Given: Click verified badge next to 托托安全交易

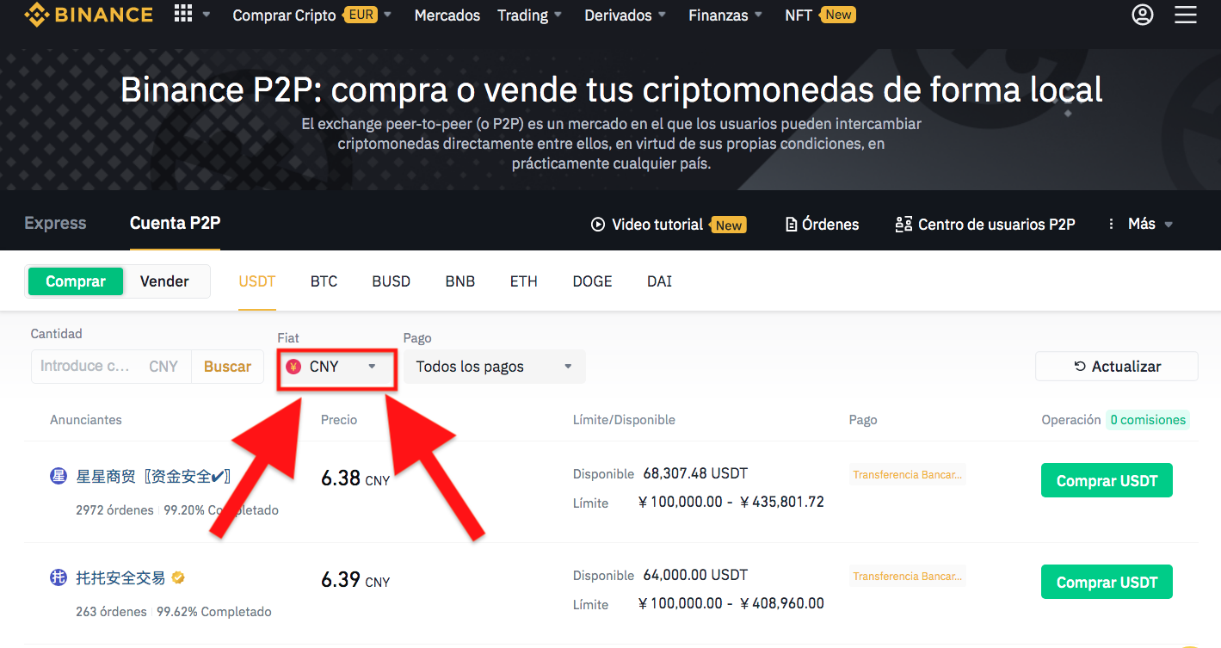Looking at the screenshot, I should point(178,577).
